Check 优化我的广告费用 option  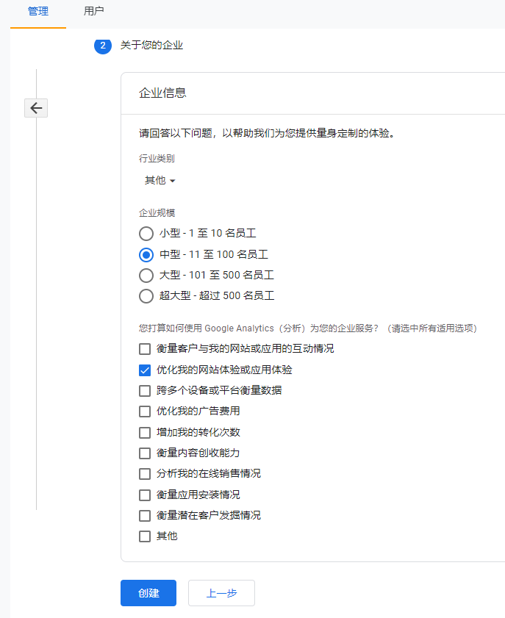tap(145, 412)
